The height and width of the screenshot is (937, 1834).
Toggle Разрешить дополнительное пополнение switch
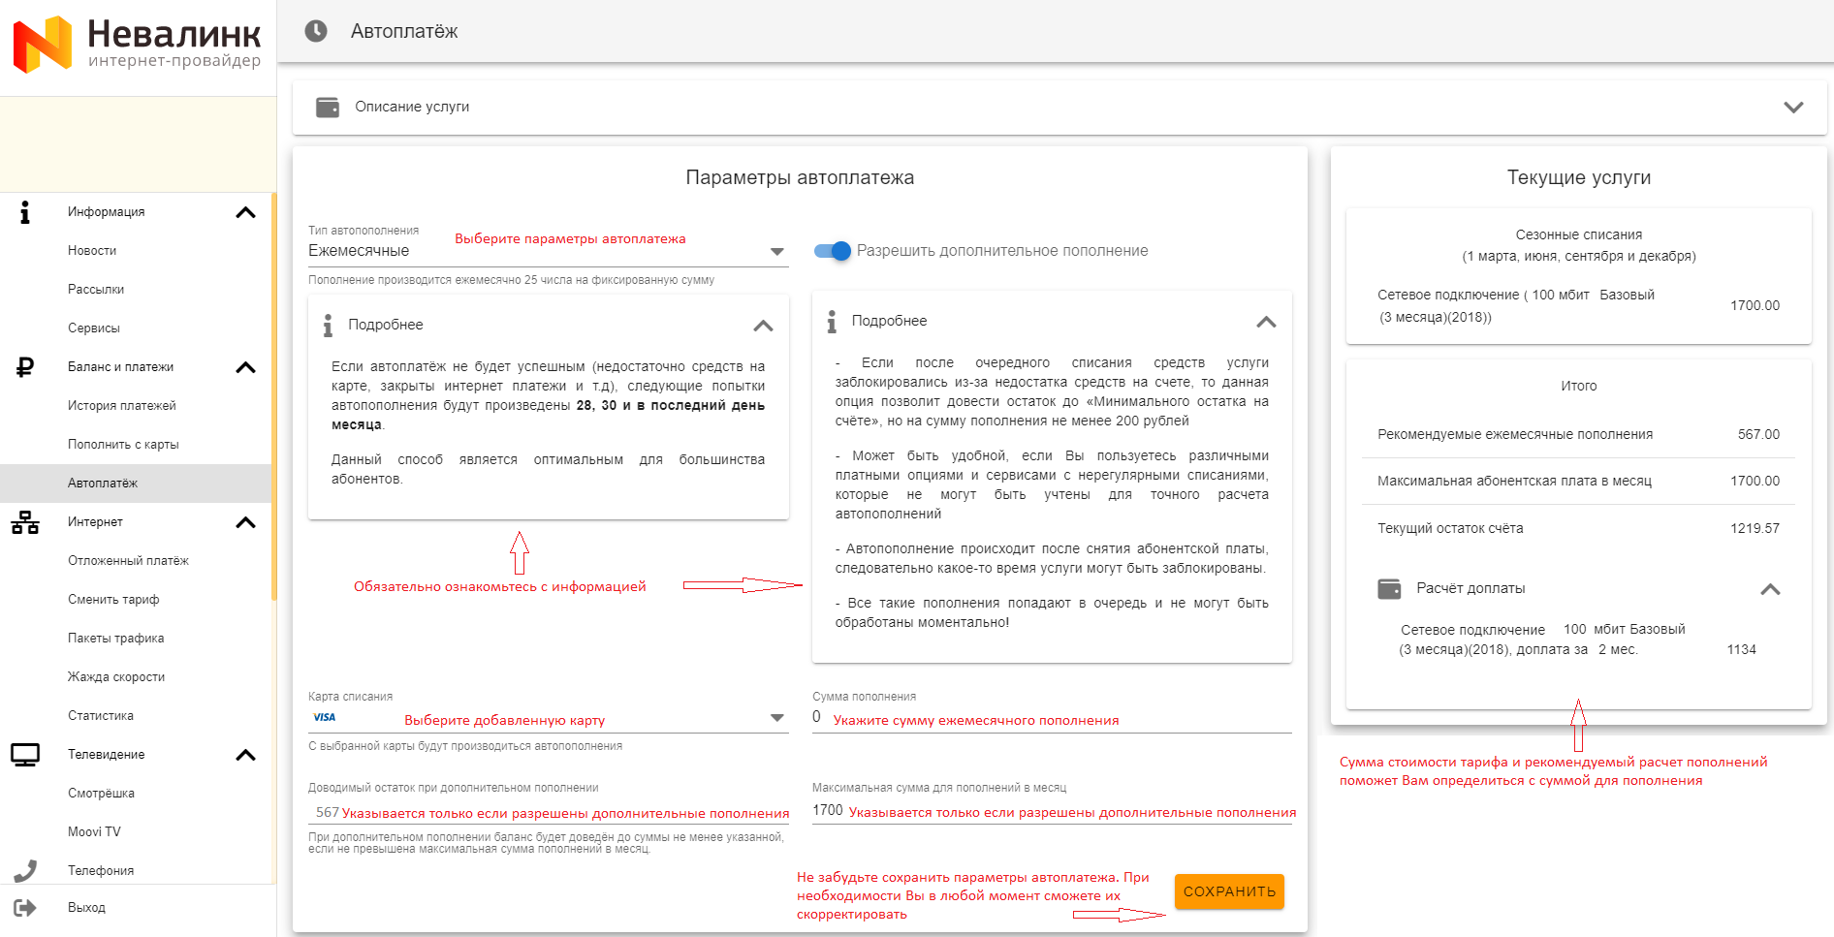833,251
